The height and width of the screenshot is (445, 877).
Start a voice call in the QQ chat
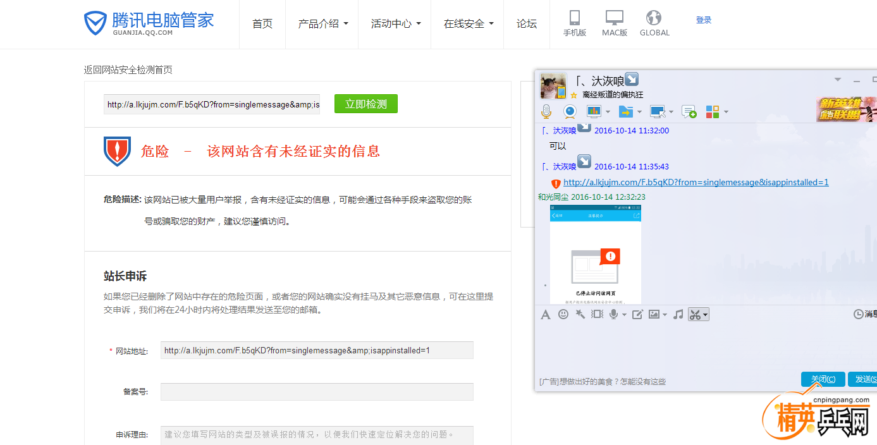[546, 112]
